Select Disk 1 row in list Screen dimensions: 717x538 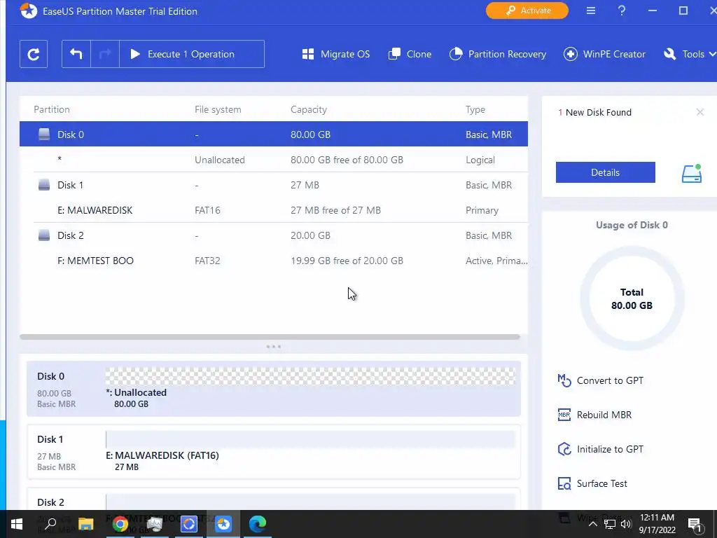[x=274, y=185]
